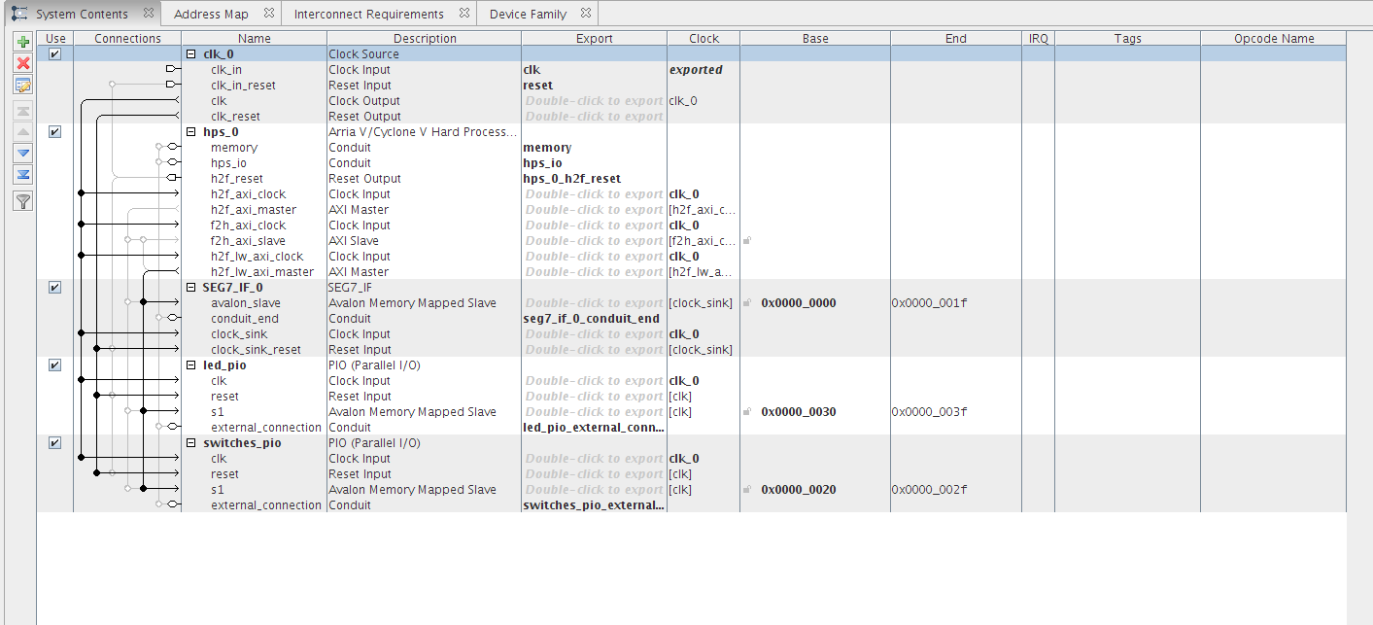The height and width of the screenshot is (625, 1373).
Task: Click the blue Move down arrow icon
Action: click(24, 153)
